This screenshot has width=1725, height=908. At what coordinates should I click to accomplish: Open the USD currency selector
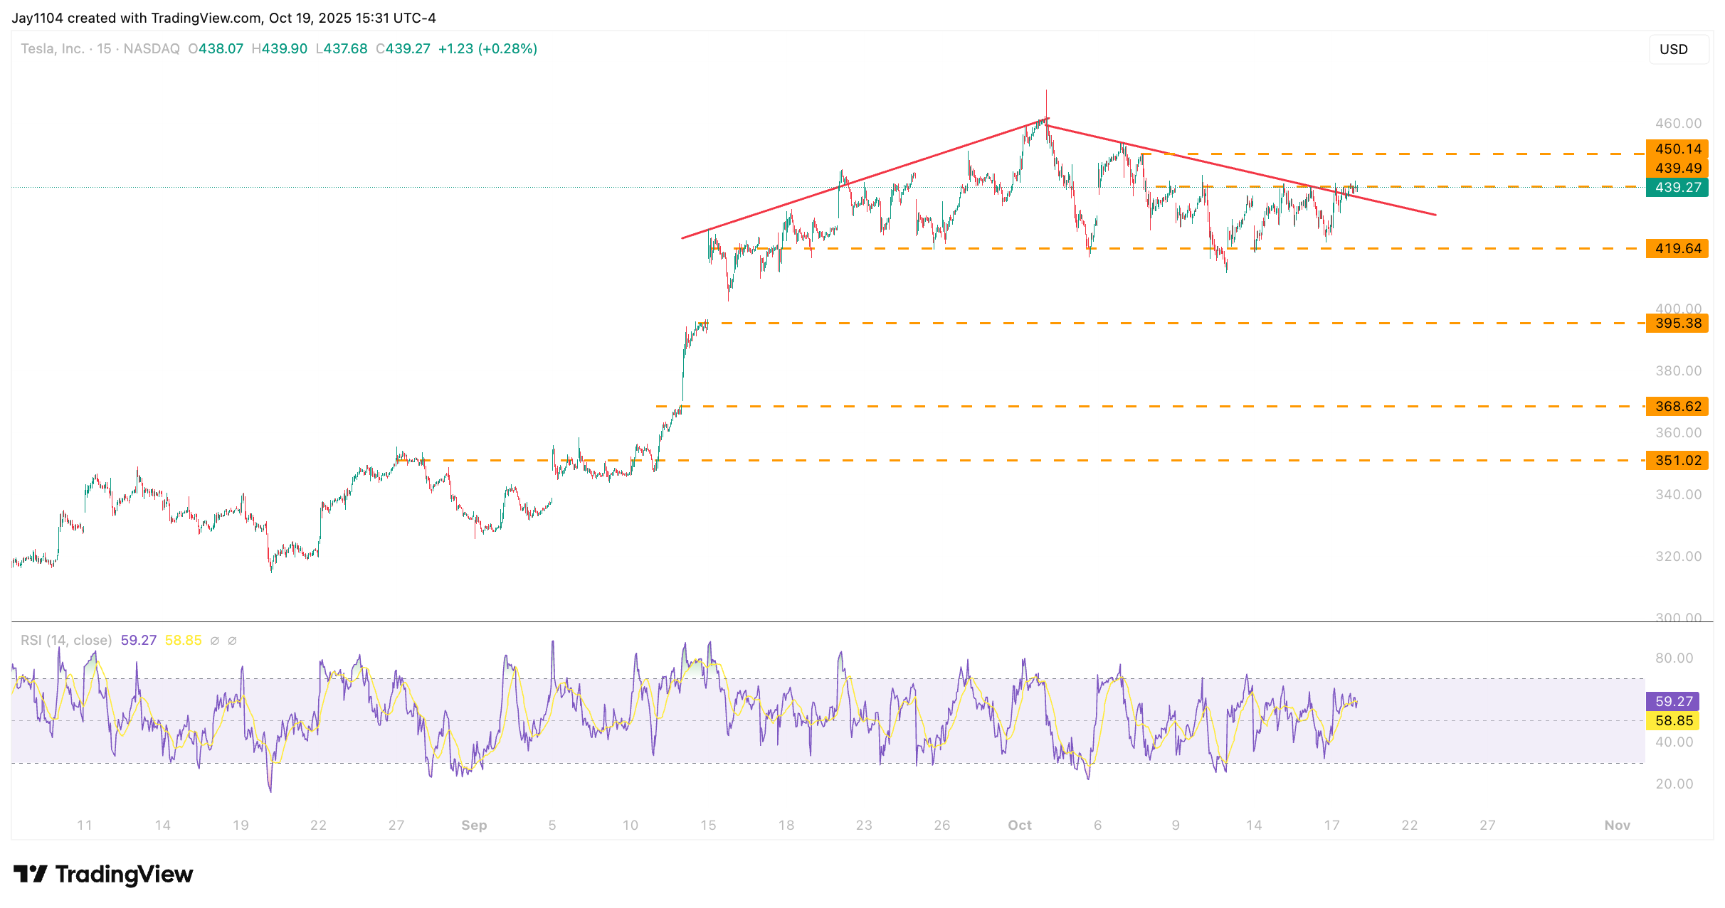(1678, 49)
